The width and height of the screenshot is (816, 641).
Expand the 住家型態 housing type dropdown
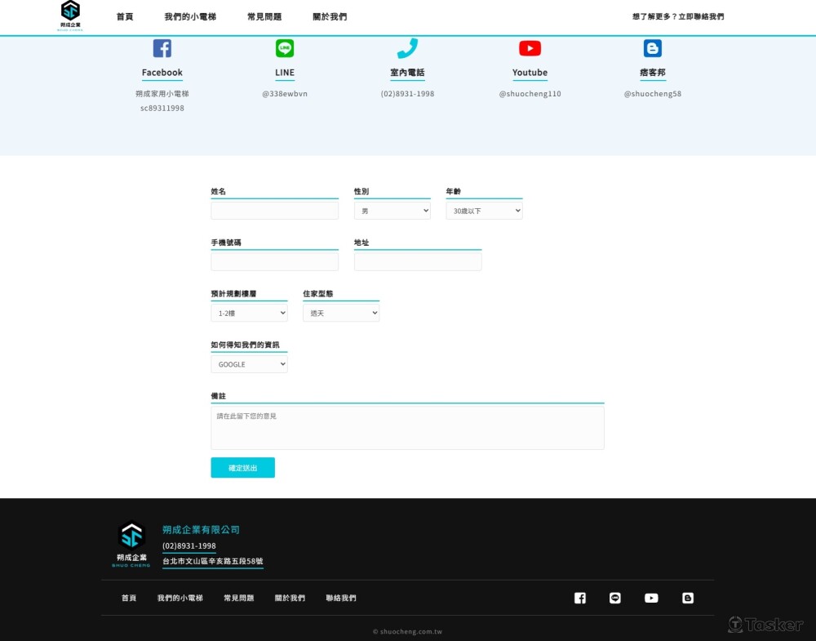pos(341,313)
